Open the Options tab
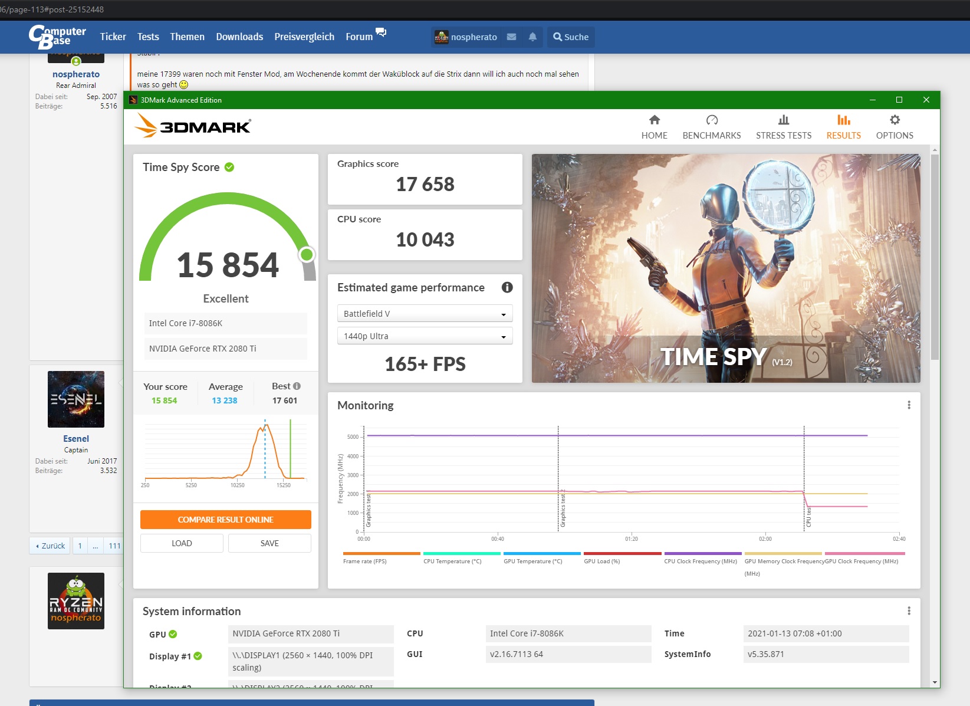The width and height of the screenshot is (970, 706). 895,127
